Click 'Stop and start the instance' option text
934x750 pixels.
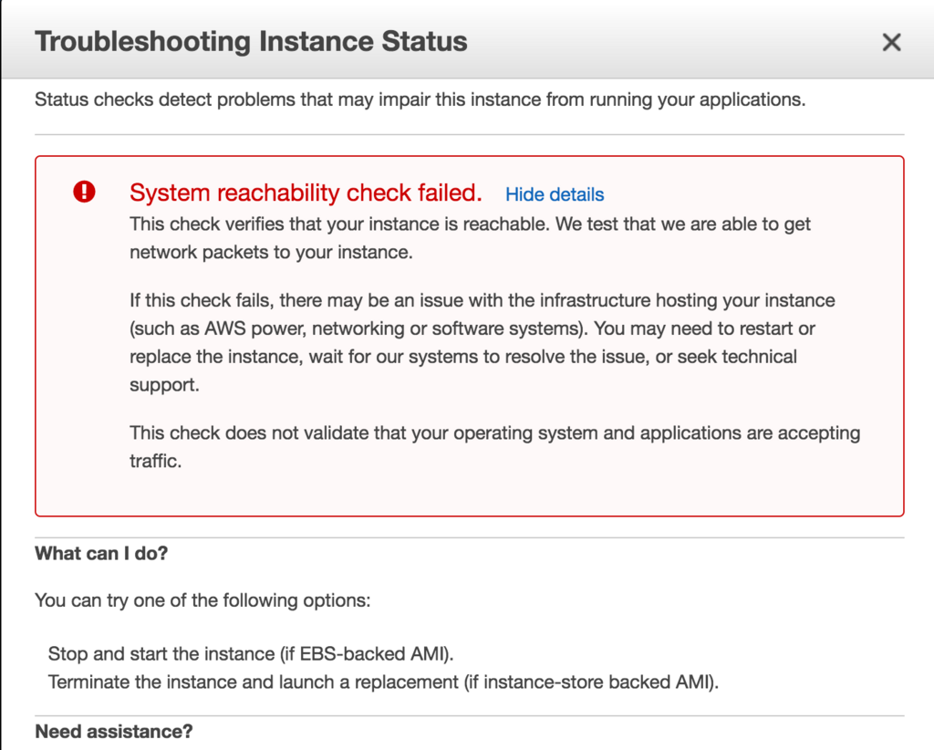coord(251,653)
